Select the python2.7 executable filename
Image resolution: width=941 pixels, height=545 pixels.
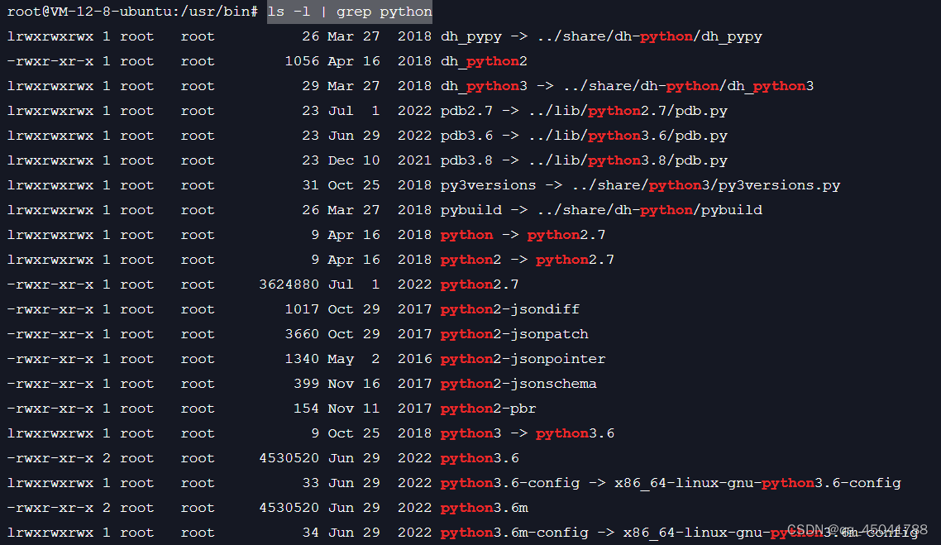point(480,284)
